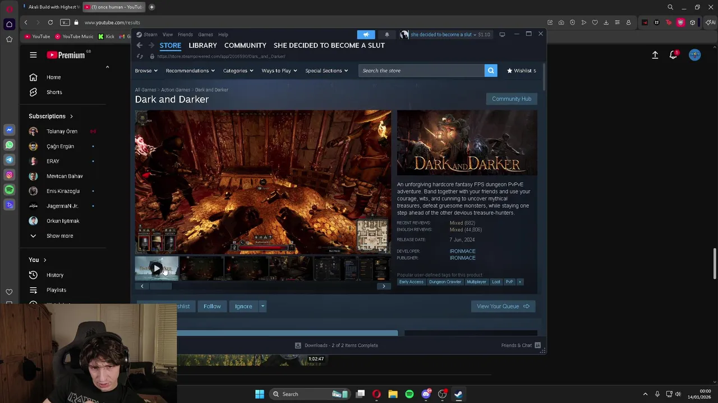Open Opera sidebar Telegram icon
The width and height of the screenshot is (718, 403).
(x=9, y=160)
